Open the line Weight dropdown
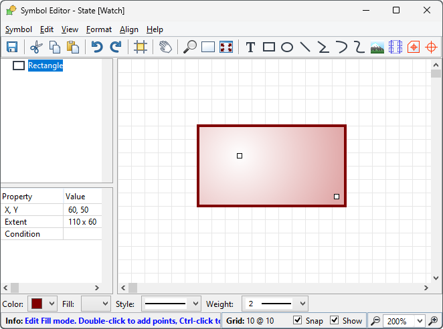 (x=274, y=304)
